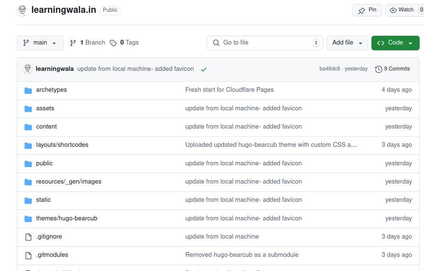The width and height of the screenshot is (424, 271).
Task: Open the layouts/shortcodes folder
Action: pos(62,145)
